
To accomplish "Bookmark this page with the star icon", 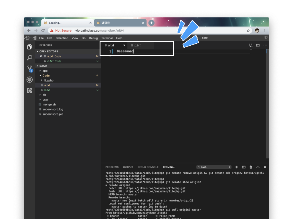I will point(248,31).
